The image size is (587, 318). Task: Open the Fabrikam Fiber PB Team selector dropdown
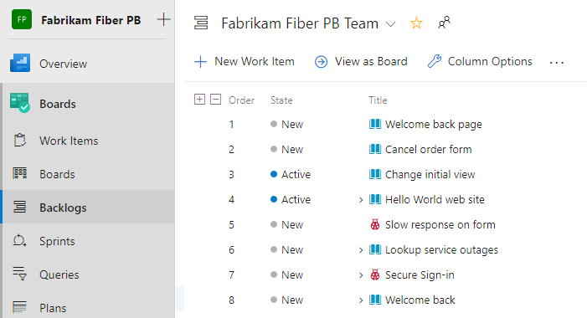click(391, 24)
